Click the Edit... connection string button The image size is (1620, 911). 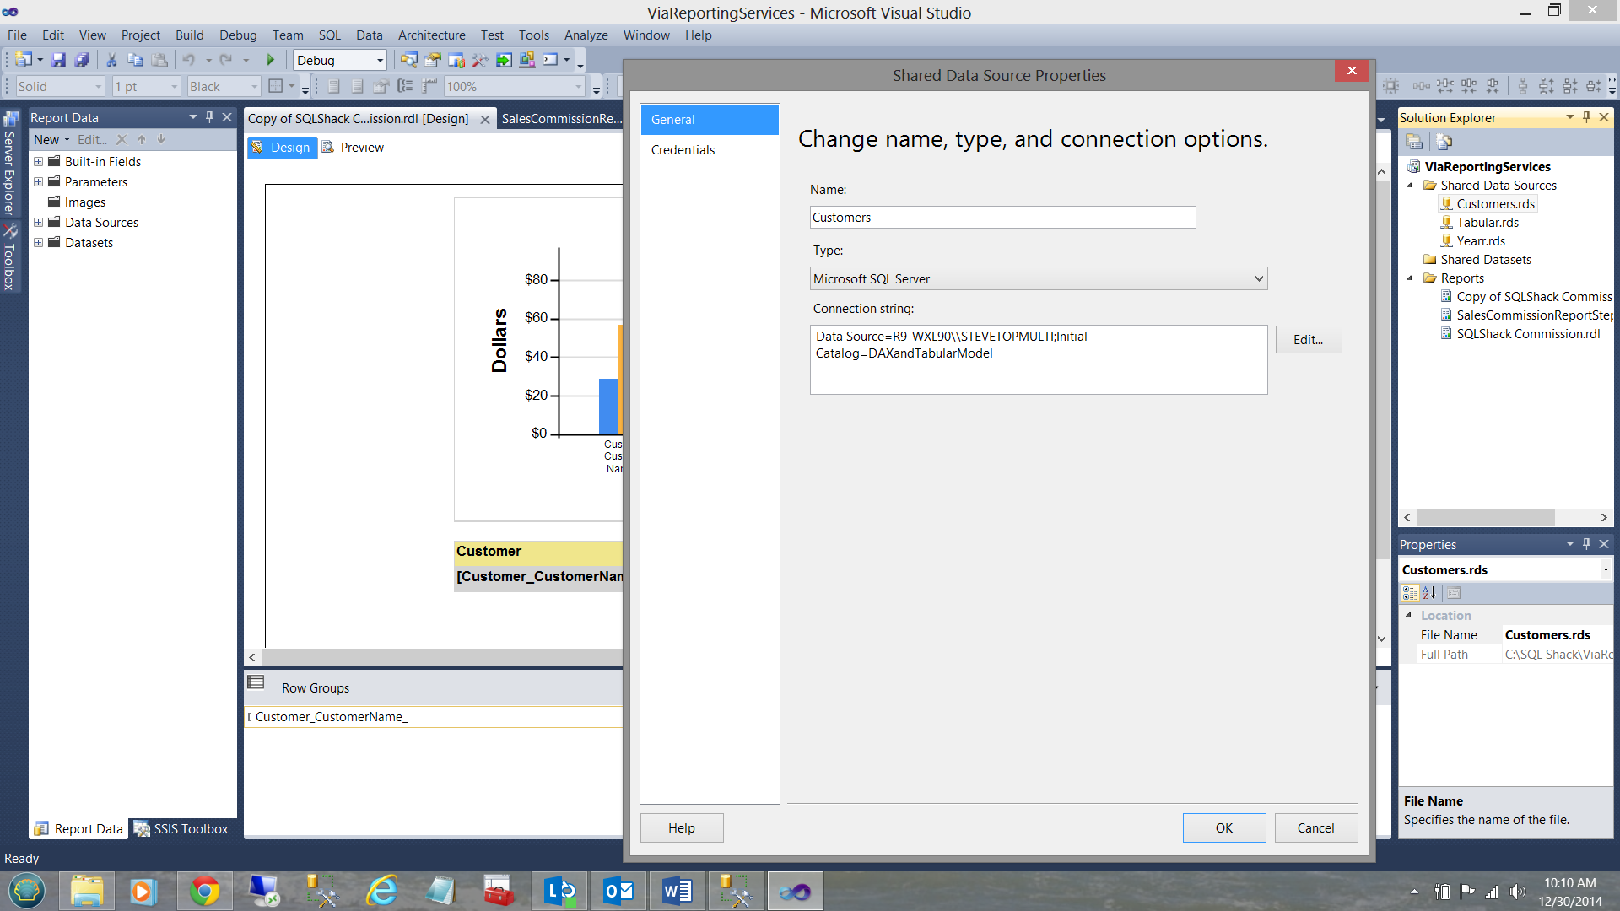[1308, 339]
